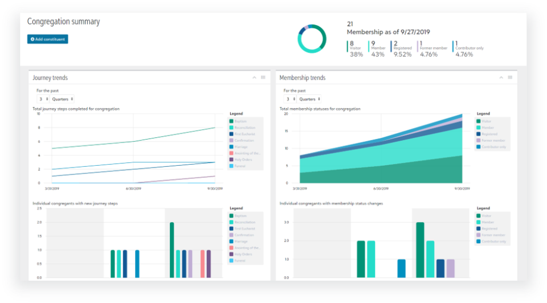Click Visitor swatch in membership status changes legend
This screenshot has width=547, height=303.
479,216
